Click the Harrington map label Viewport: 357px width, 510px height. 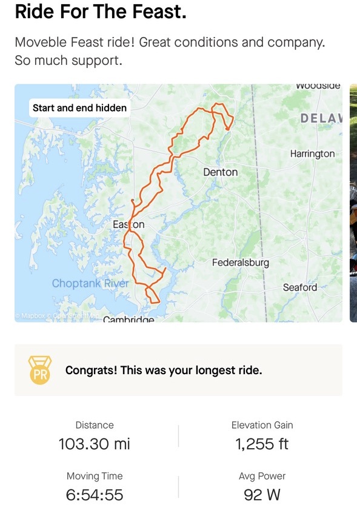point(313,153)
